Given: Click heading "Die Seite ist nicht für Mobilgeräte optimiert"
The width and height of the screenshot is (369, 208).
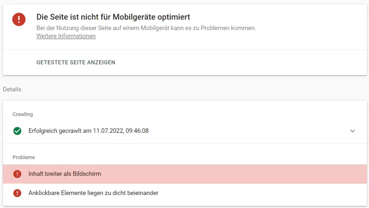Looking at the screenshot, I should (x=113, y=17).
